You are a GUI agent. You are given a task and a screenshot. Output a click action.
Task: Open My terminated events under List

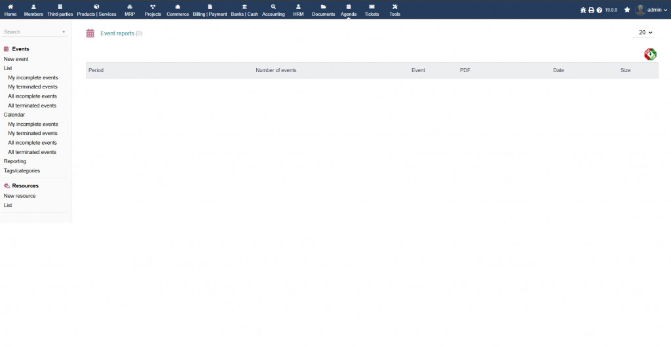tap(33, 87)
